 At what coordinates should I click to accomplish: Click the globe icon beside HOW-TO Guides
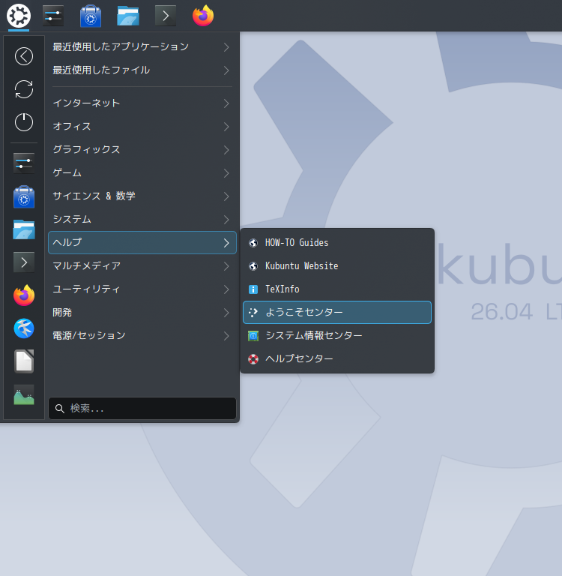point(253,243)
